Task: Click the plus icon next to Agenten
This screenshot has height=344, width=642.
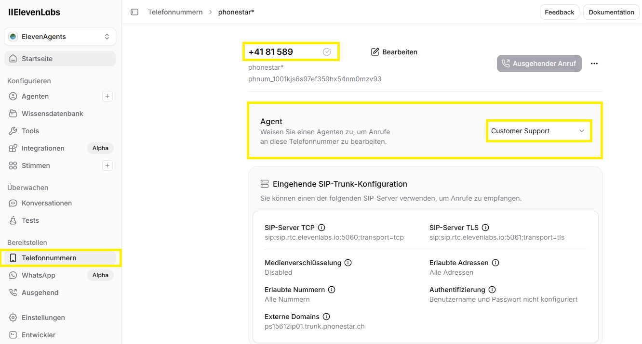Action: coord(107,96)
